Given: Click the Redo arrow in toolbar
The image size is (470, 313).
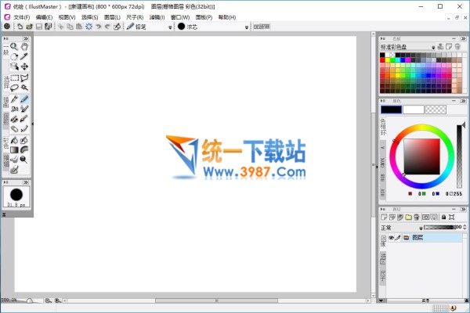Looking at the screenshot, I should (107, 27).
